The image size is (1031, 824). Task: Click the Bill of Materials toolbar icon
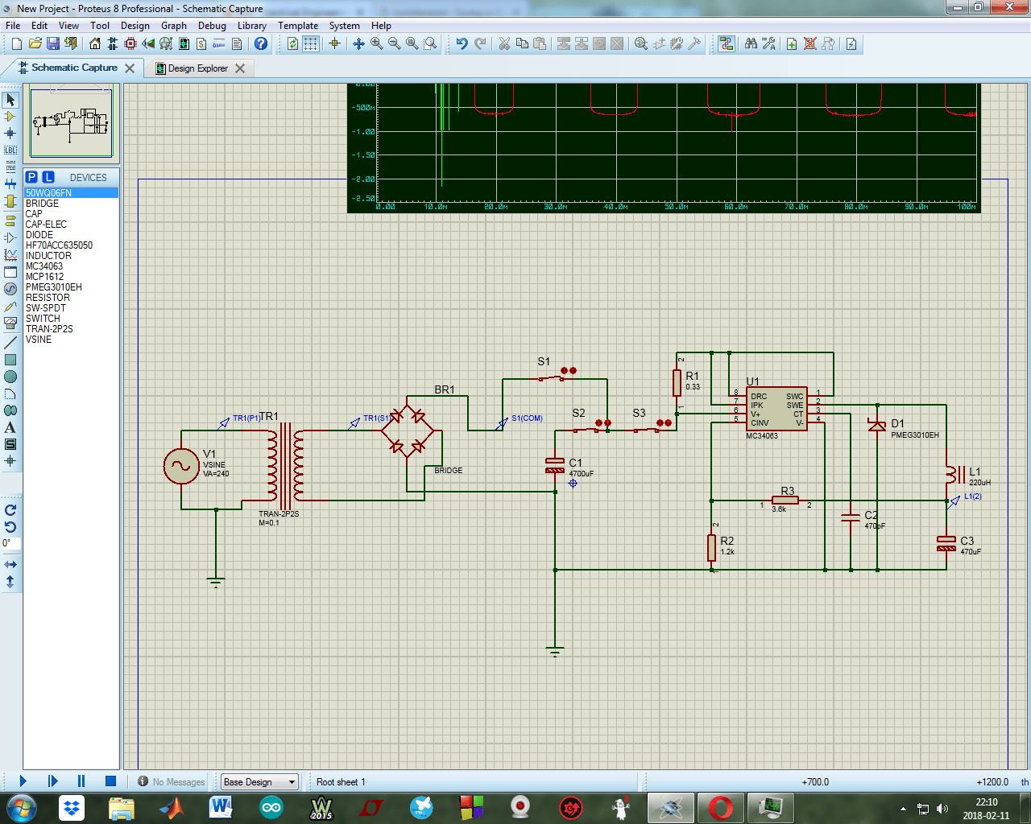(x=201, y=44)
